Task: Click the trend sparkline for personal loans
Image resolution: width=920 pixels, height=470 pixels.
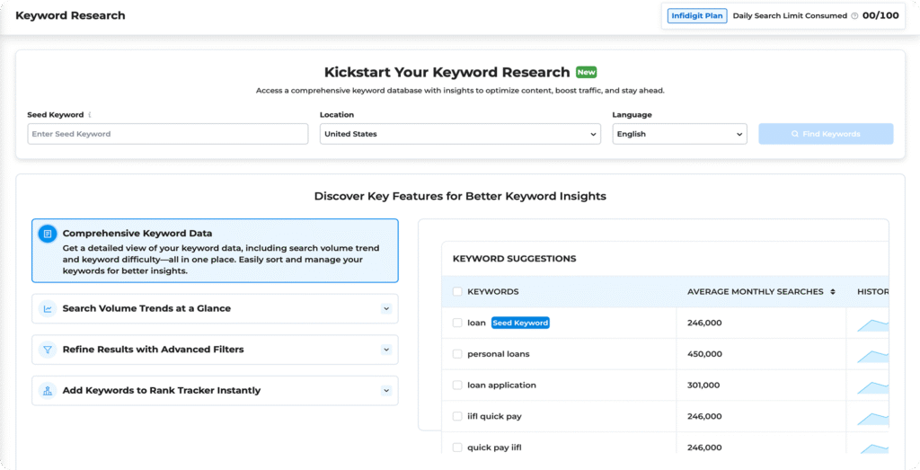Action: 871,355
